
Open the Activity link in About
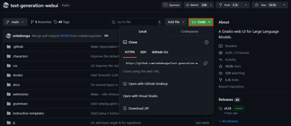230,60
